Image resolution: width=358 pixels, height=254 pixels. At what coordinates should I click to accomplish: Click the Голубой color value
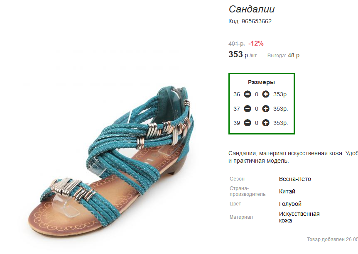(x=290, y=204)
